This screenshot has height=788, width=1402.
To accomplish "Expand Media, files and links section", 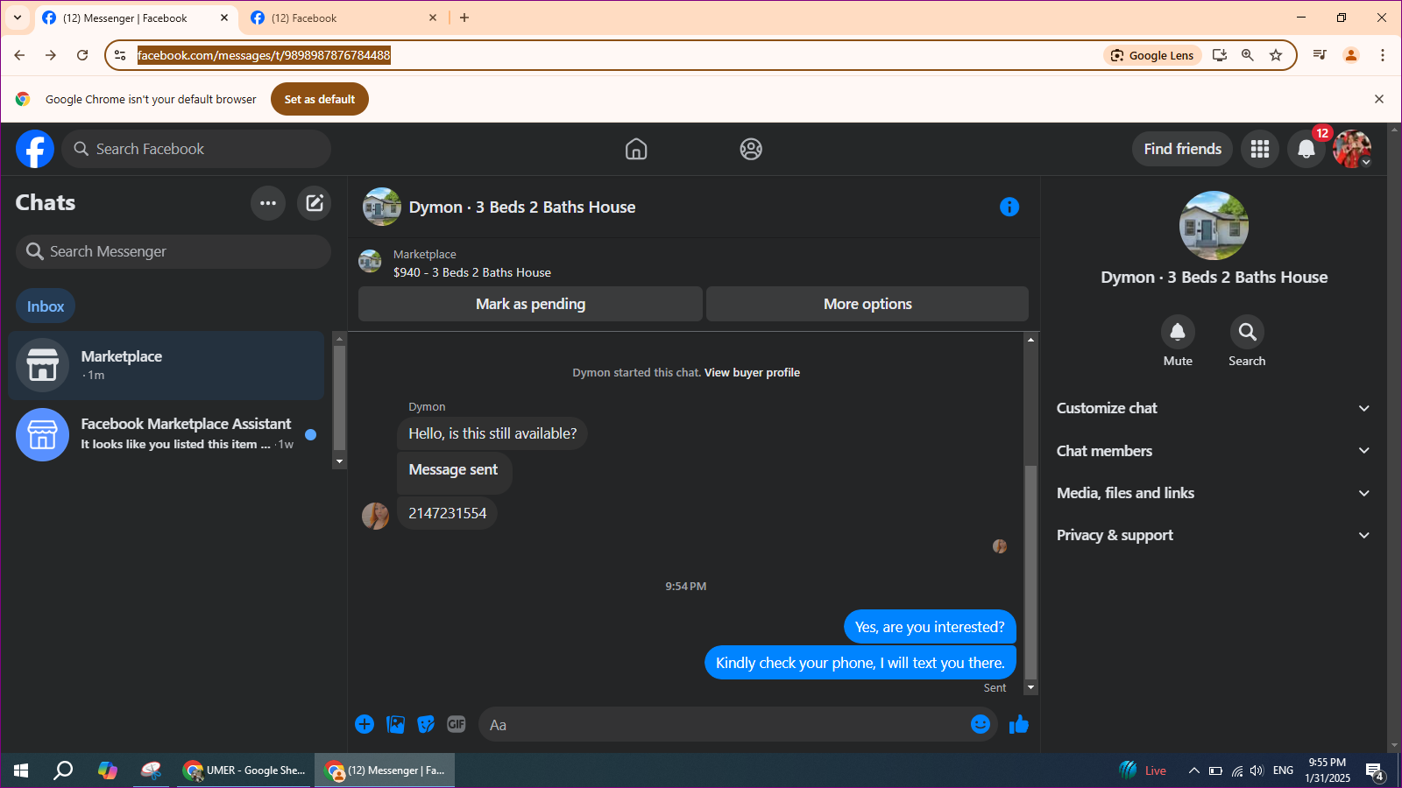I will click(x=1214, y=493).
